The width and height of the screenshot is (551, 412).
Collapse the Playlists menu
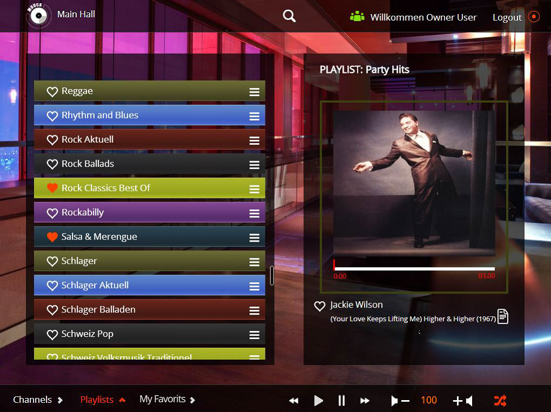[x=103, y=400]
